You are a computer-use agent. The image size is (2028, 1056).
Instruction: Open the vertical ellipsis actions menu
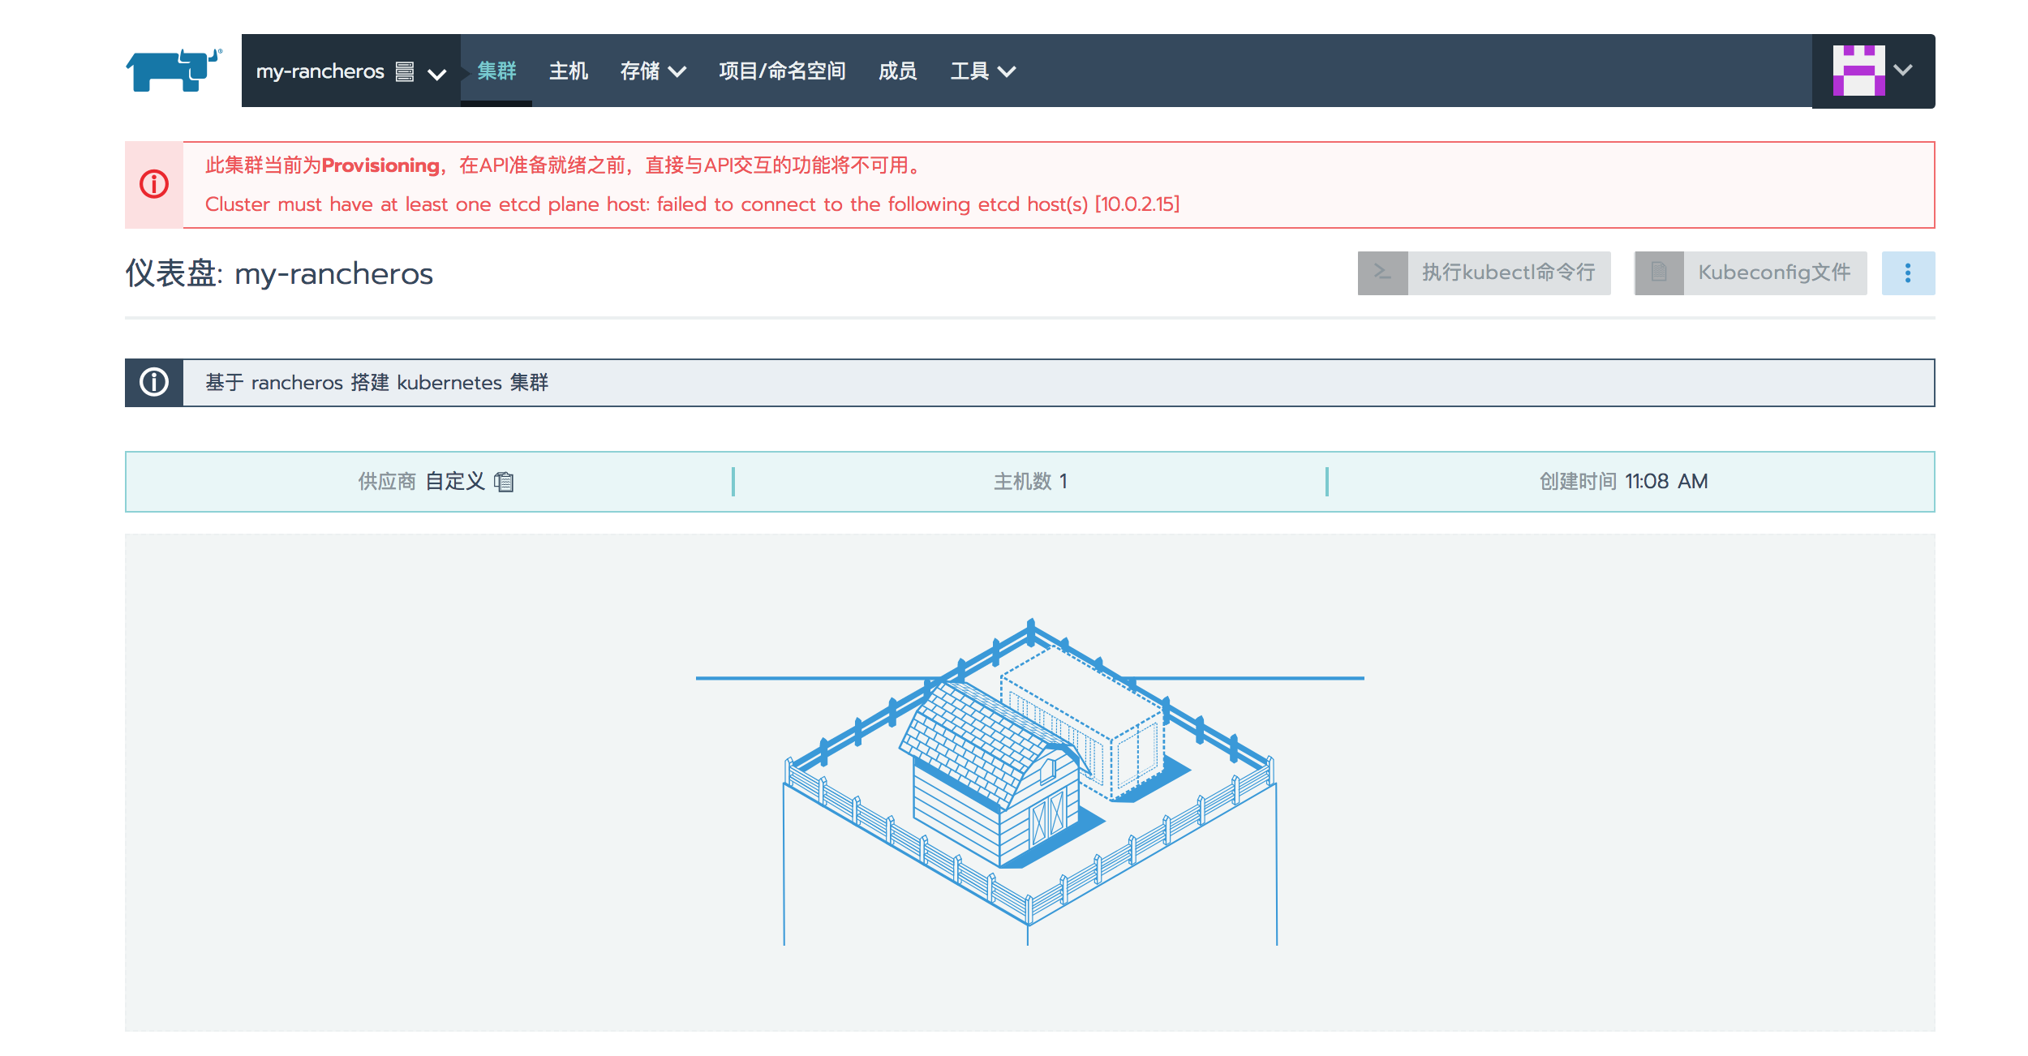[x=1908, y=273]
